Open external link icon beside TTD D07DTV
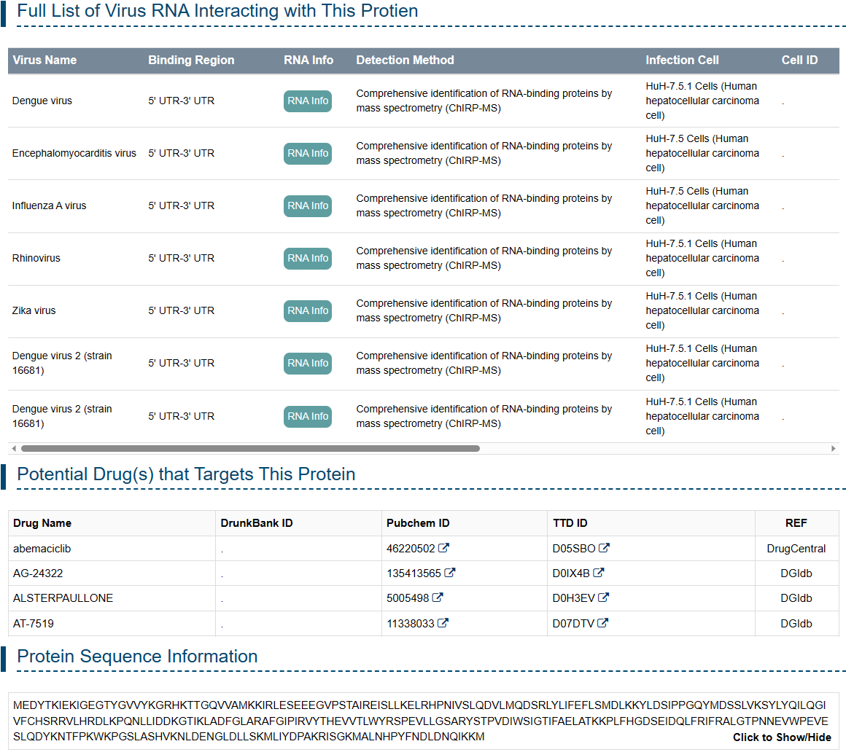Screen dimensions: 846x752 (x=603, y=623)
